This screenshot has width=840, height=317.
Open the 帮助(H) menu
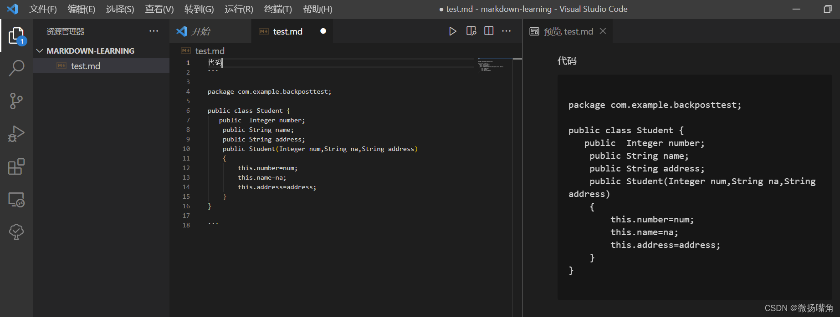318,9
